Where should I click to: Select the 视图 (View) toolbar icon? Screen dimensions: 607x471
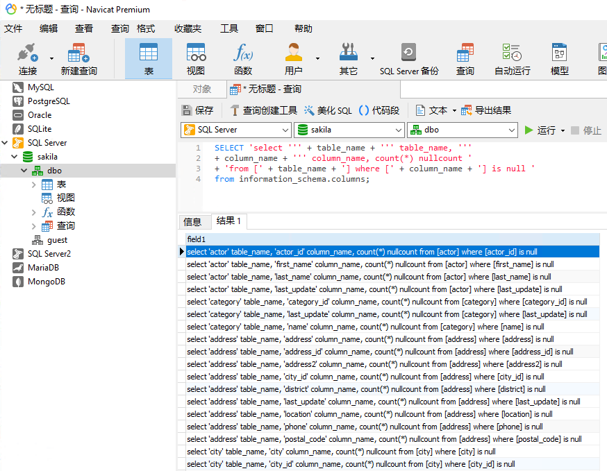(x=196, y=59)
